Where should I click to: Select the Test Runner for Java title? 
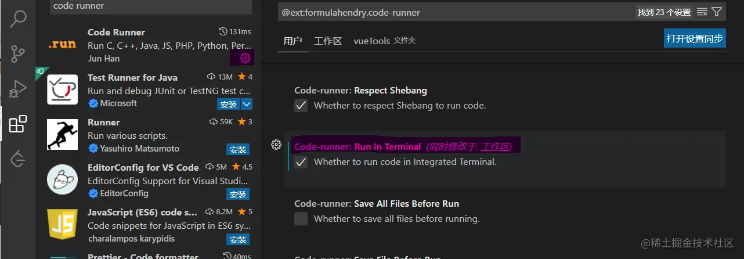pos(132,77)
